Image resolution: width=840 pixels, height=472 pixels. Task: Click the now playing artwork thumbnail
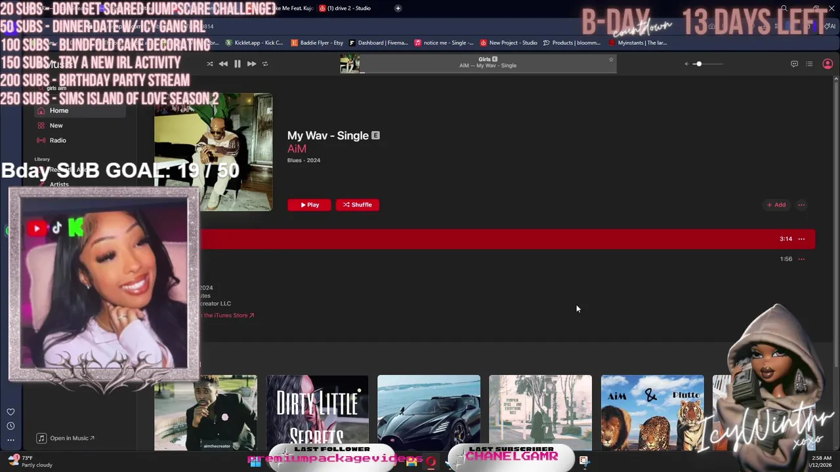coord(350,64)
